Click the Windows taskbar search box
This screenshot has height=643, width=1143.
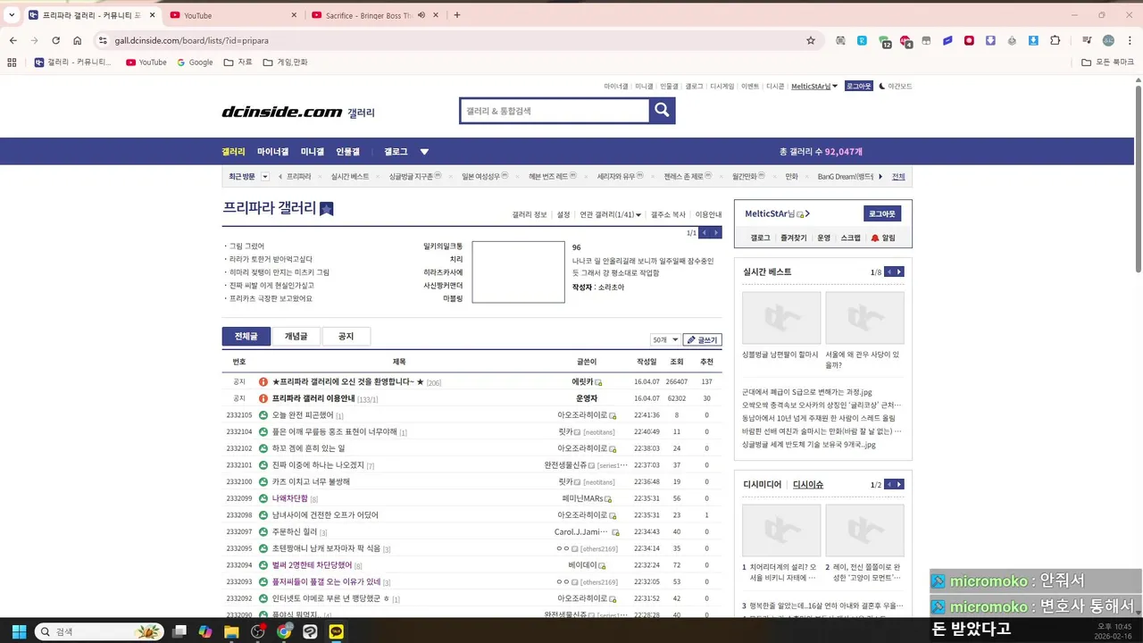coord(101,631)
